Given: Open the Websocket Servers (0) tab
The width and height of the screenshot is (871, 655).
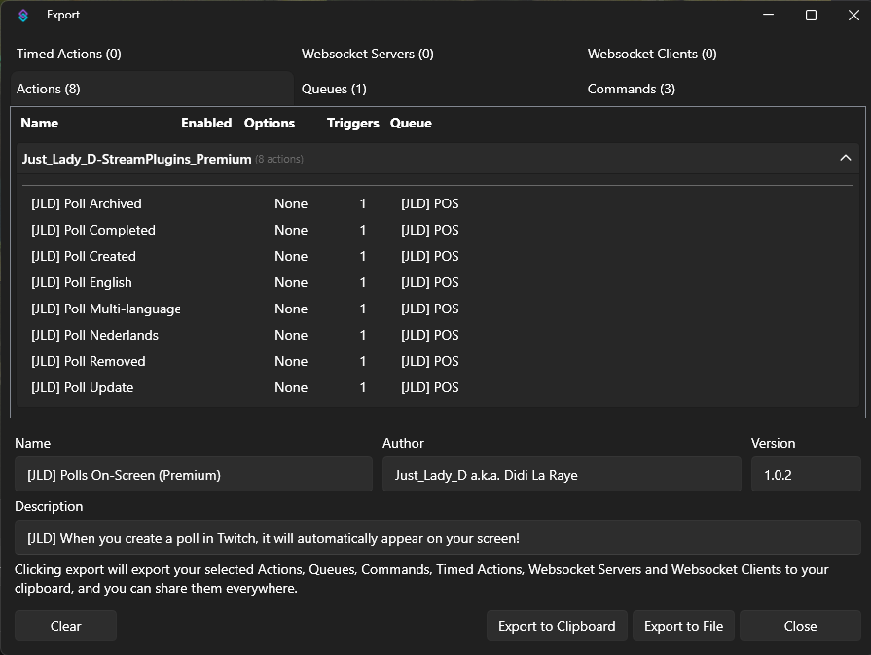Looking at the screenshot, I should (x=367, y=54).
